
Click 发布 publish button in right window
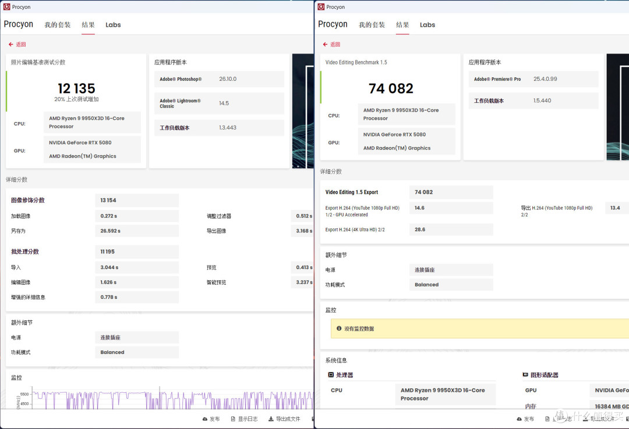click(525, 419)
